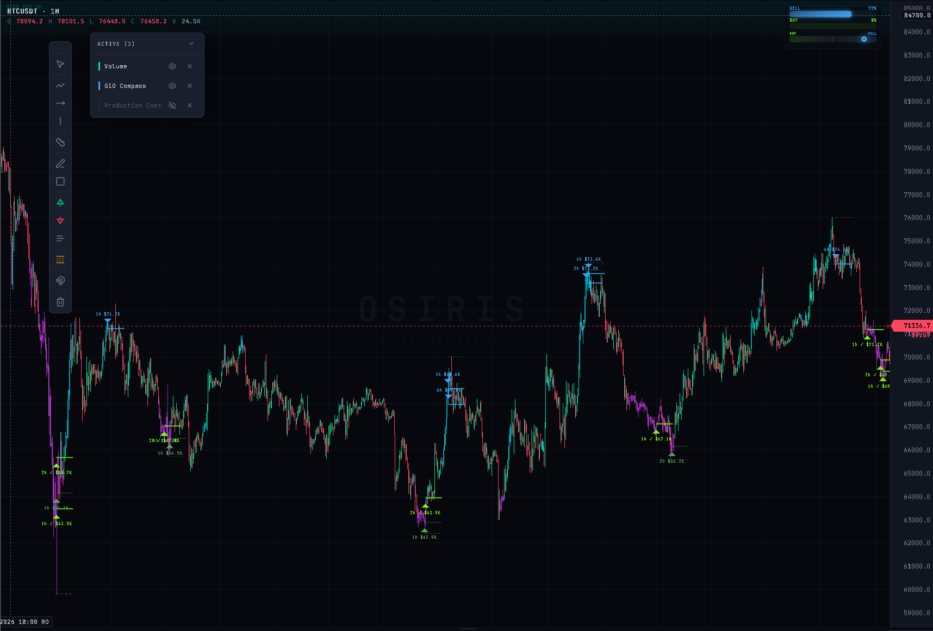The width and height of the screenshot is (933, 631).
Task: Select the rectangle drawing tool
Action: pyautogui.click(x=60, y=181)
